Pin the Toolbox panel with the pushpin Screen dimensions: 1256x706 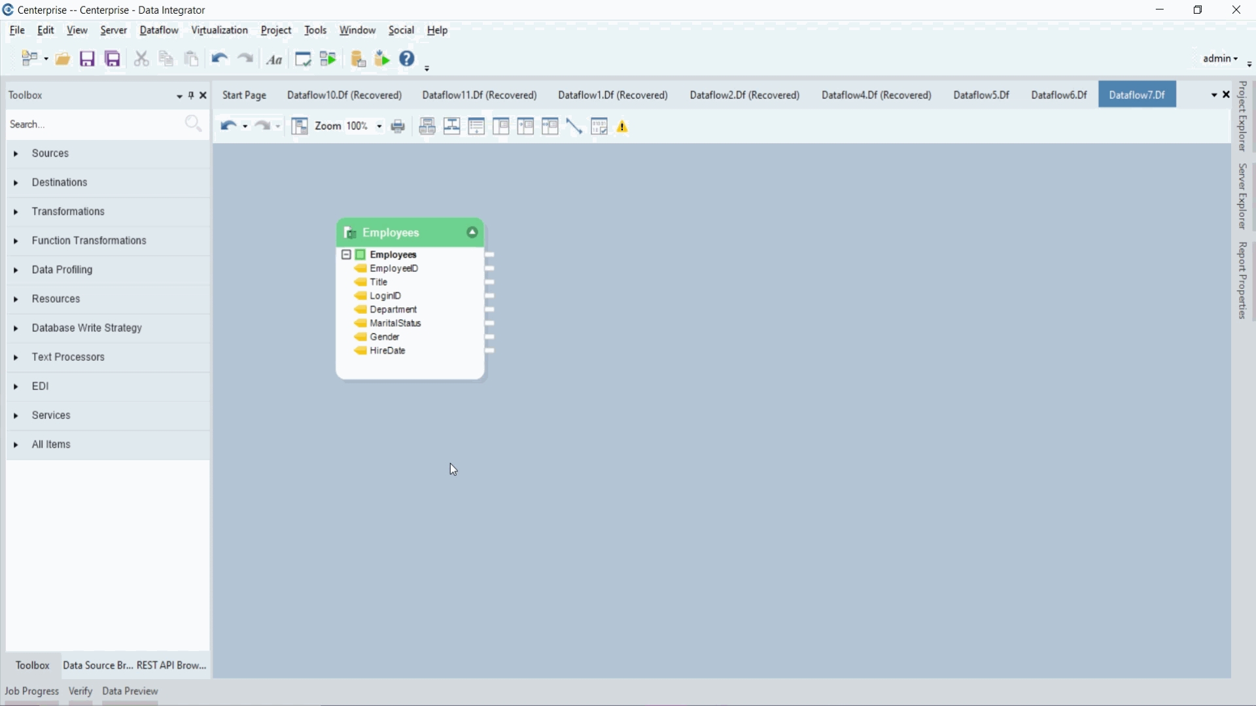click(x=191, y=95)
